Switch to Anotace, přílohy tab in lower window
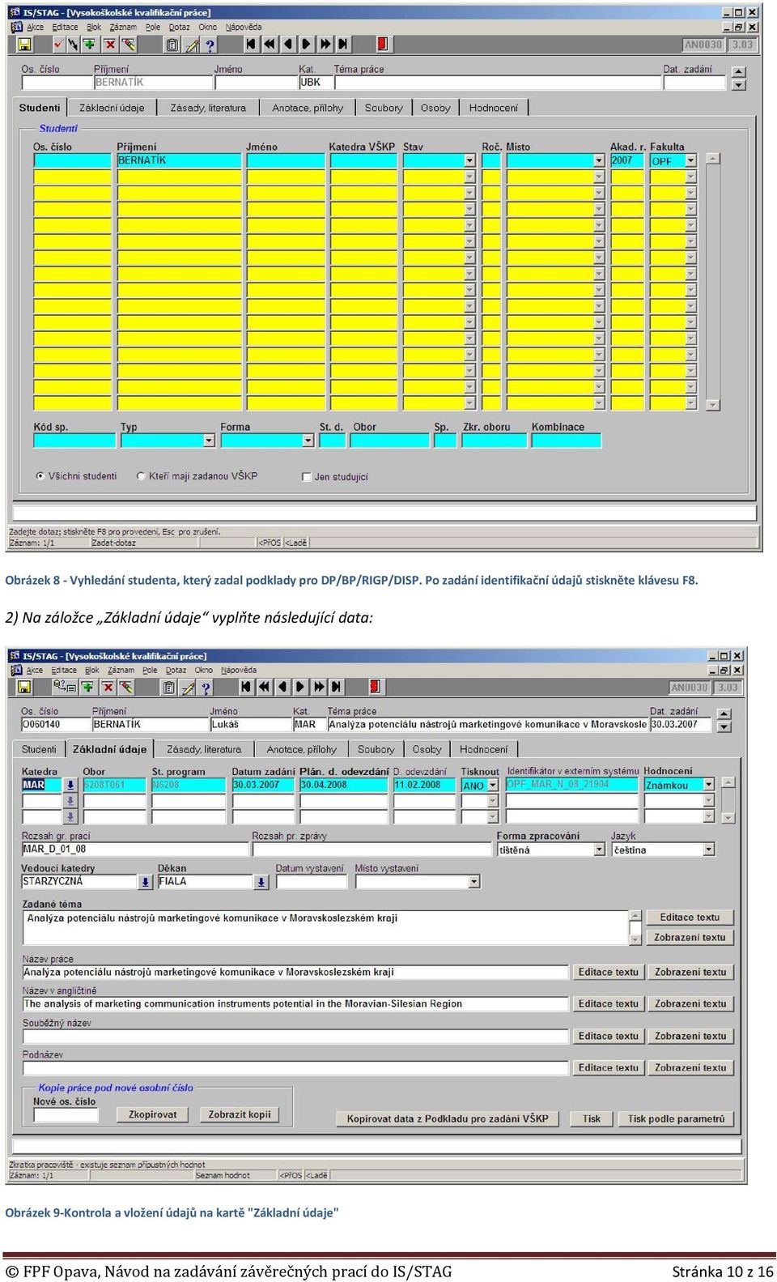 tap(301, 749)
